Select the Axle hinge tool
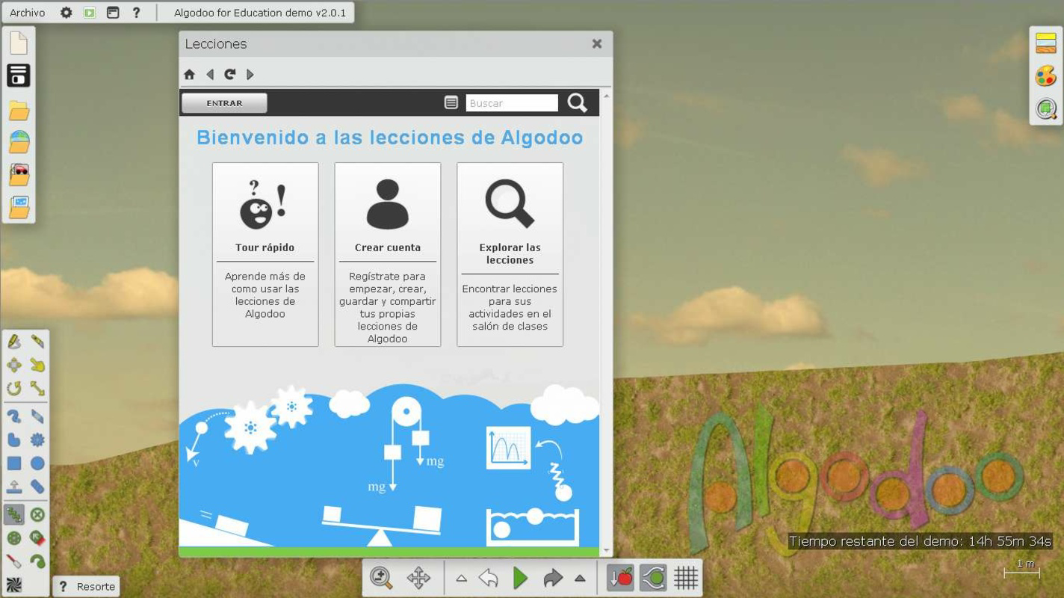The image size is (1064, 598). coord(14,537)
